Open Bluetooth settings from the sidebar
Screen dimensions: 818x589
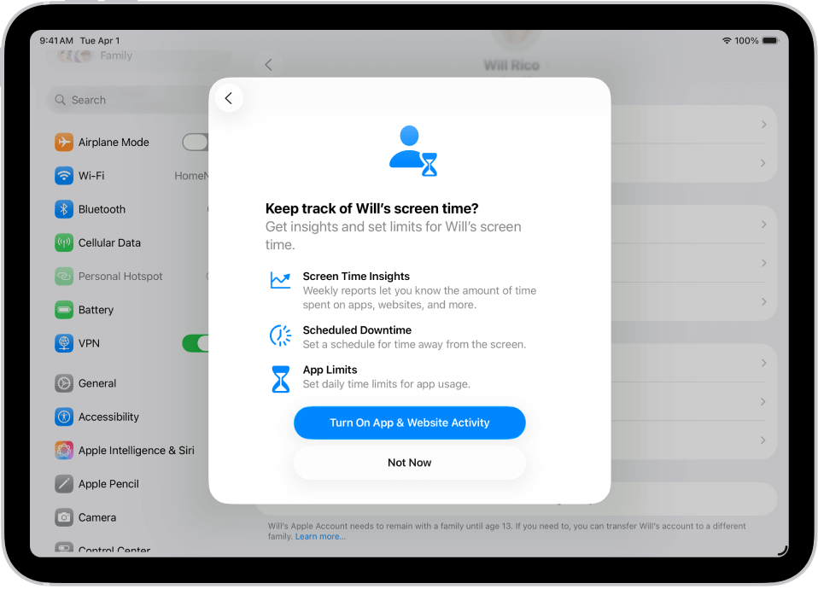[x=63, y=208]
